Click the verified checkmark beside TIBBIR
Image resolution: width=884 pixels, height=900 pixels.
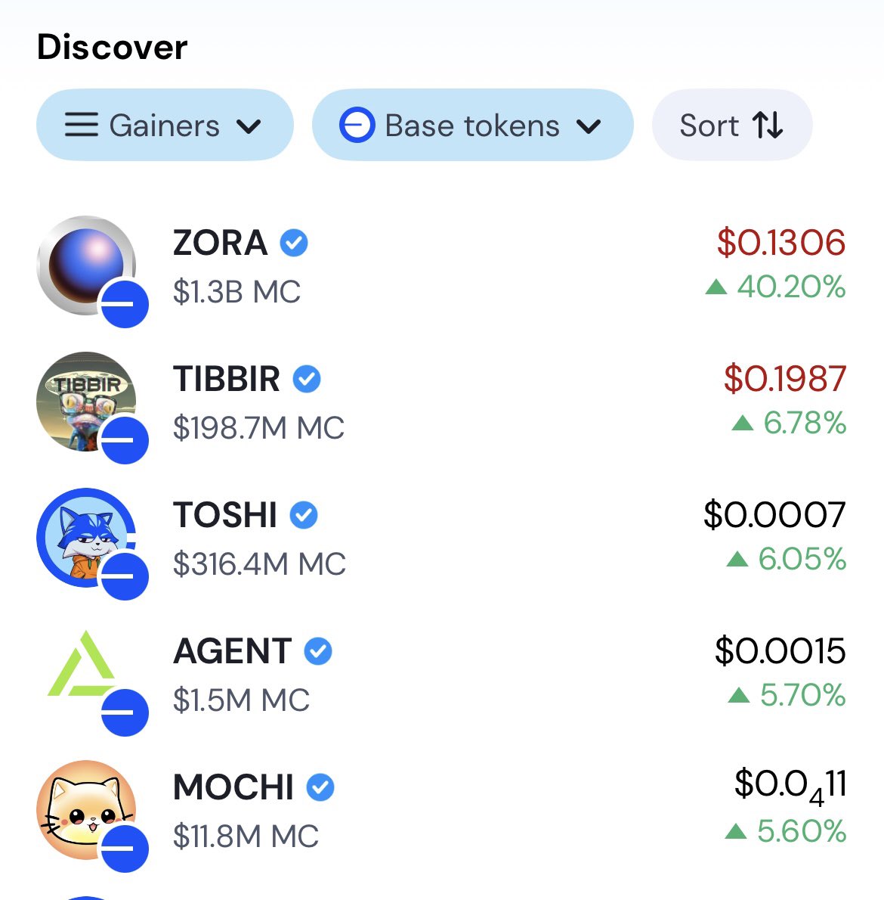(x=307, y=379)
